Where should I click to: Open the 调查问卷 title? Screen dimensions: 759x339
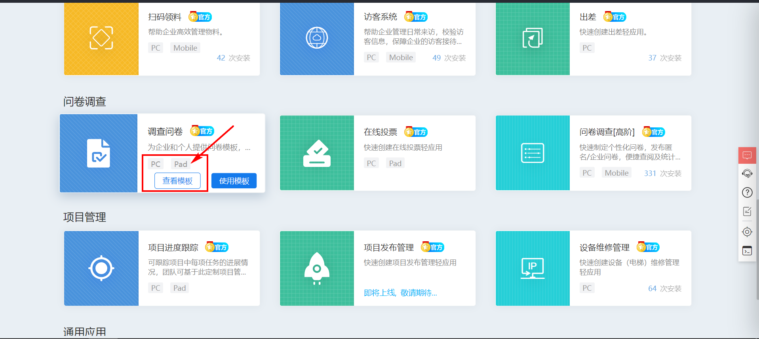click(x=165, y=131)
